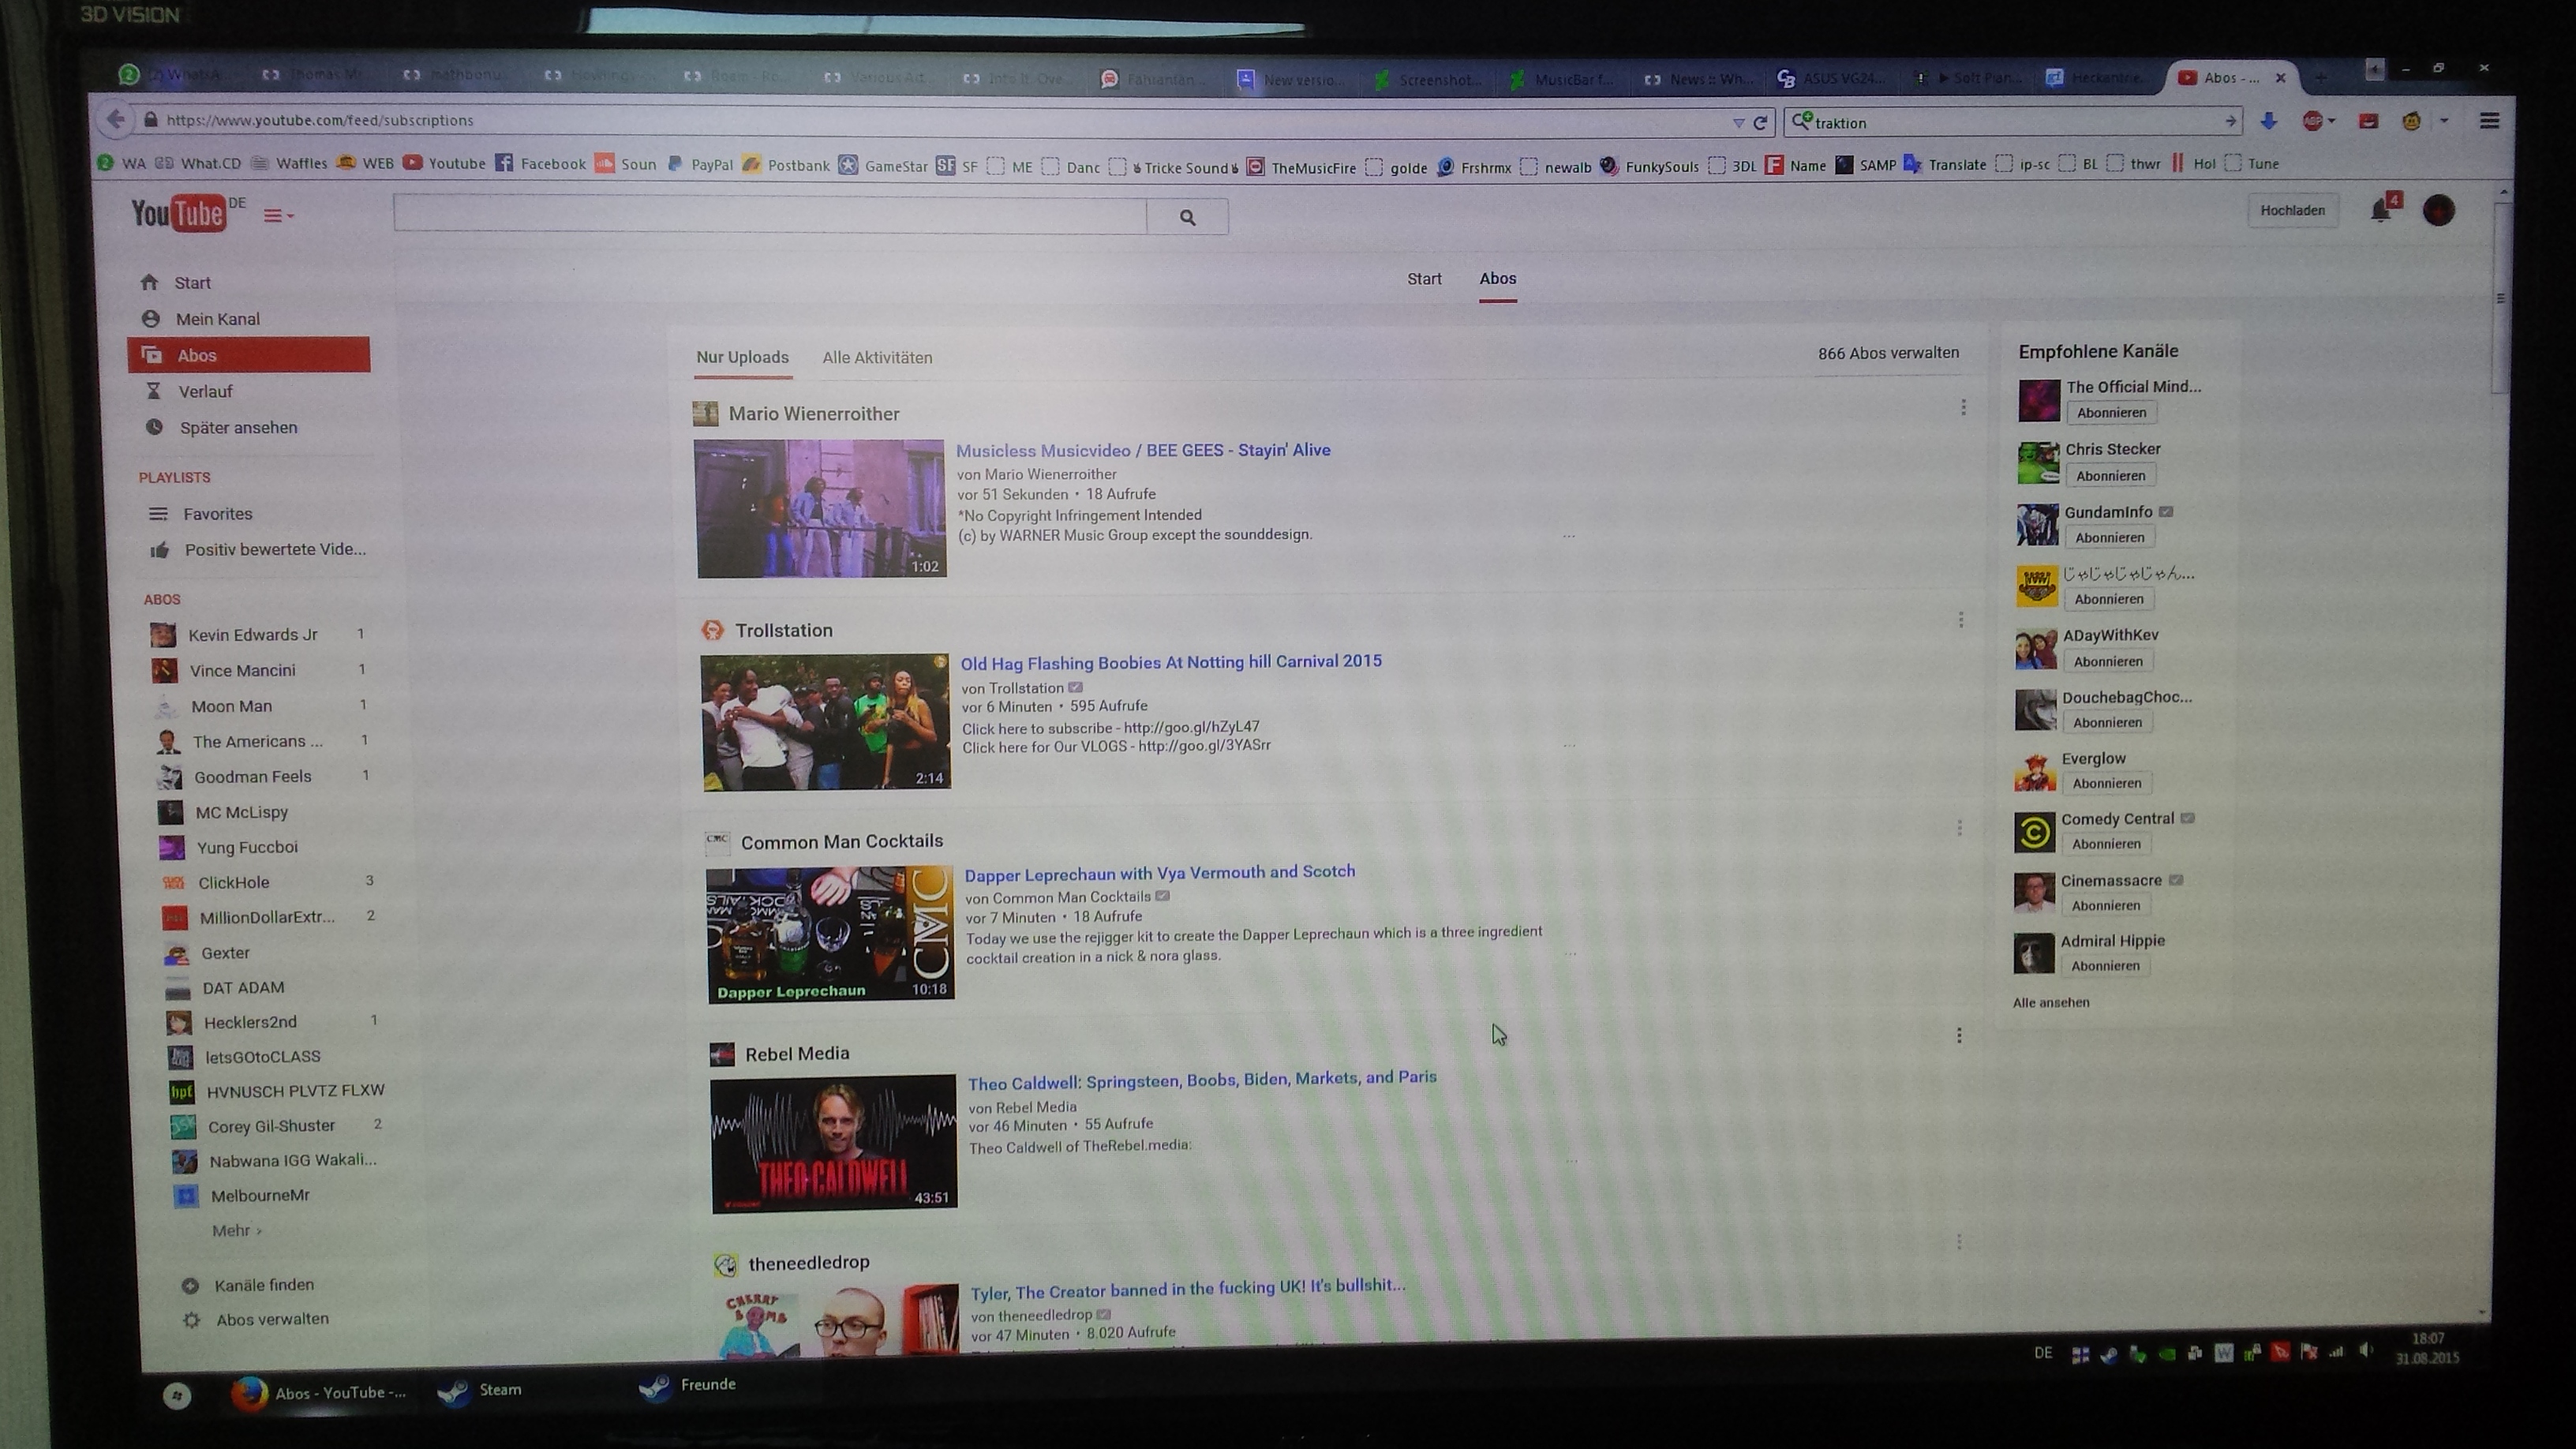Open options menu for Mario Wienerroither video
Viewport: 2576px width, 1449px height.
pyautogui.click(x=1963, y=407)
